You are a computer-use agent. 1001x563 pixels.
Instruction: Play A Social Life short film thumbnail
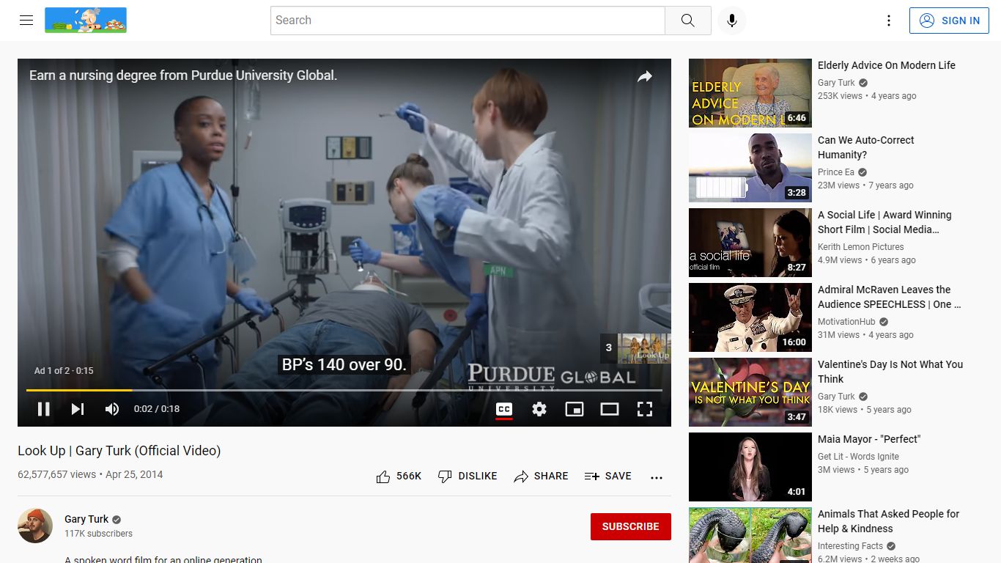pos(750,243)
